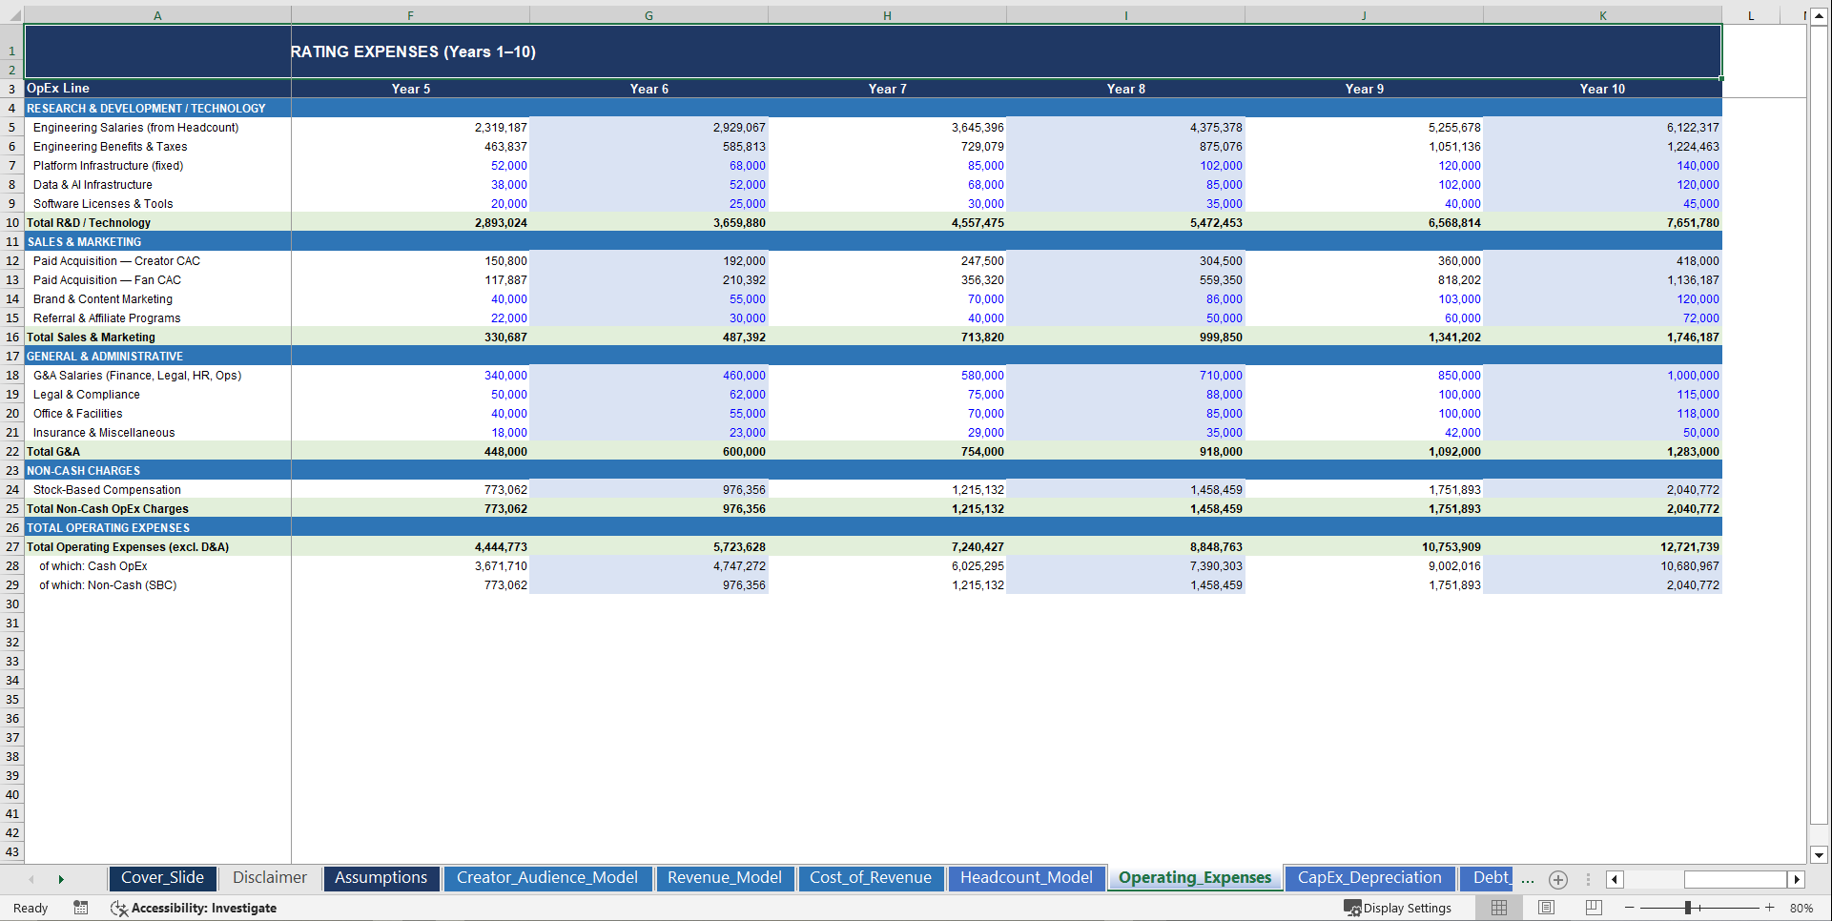Click Zoom In plus icon
Image resolution: width=1832 pixels, height=921 pixels.
[x=1770, y=908]
